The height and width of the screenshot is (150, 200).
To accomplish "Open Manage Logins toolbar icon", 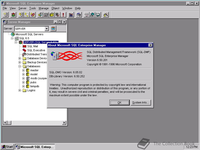I will (x=40, y=15).
